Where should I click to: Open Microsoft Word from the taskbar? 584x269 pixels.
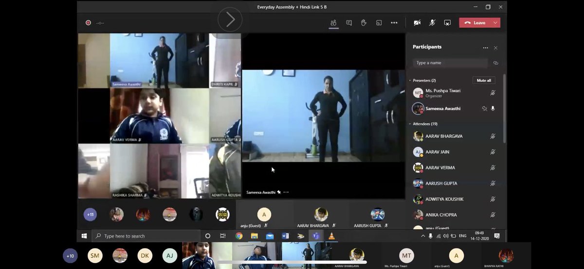tap(285, 236)
